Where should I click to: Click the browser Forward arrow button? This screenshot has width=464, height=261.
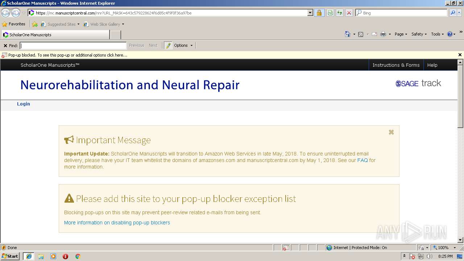[16, 13]
